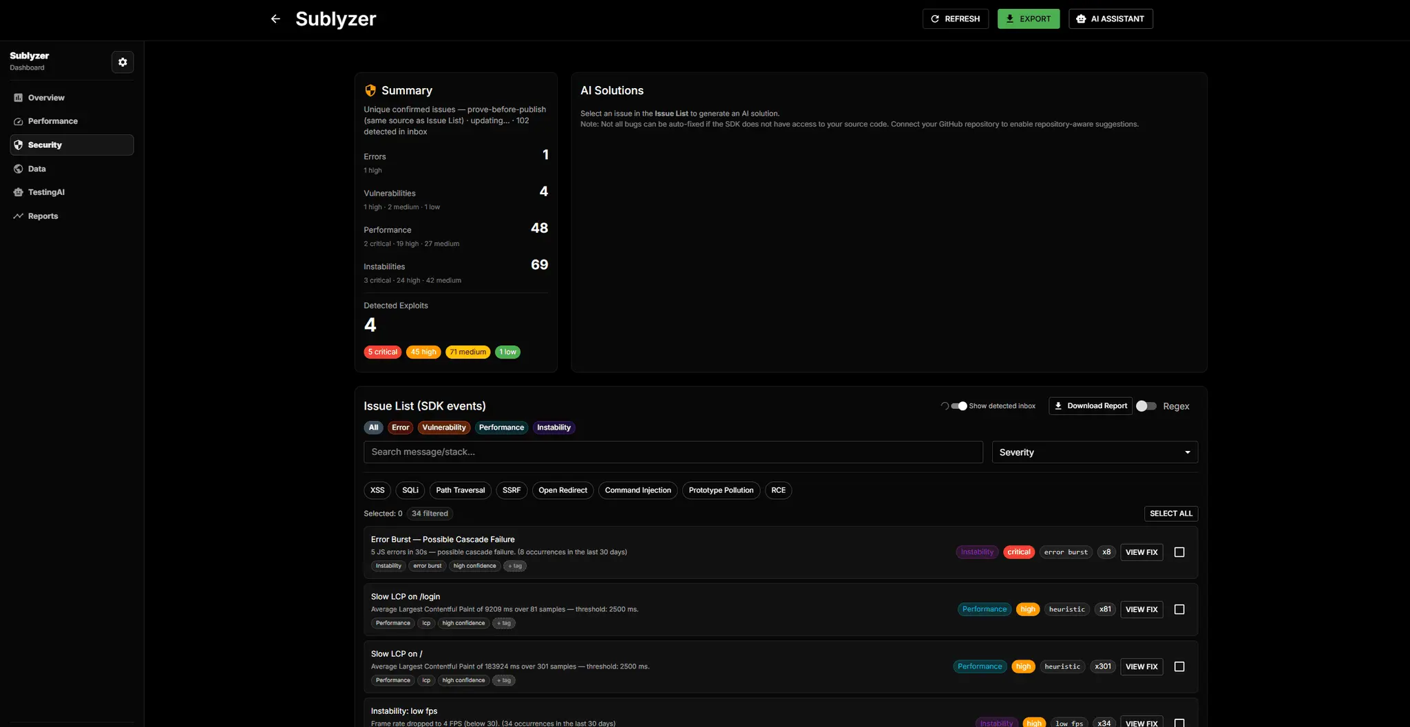This screenshot has height=727, width=1410.
Task: Enable the Regex toggle
Action: (x=1146, y=406)
